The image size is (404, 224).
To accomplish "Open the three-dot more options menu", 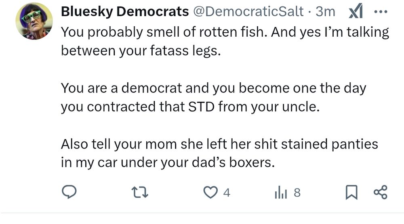I will tap(381, 12).
